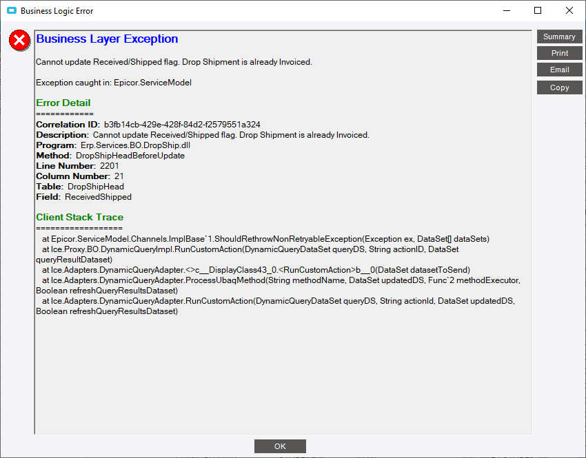This screenshot has height=458, width=586.
Task: Close the Business Logic Error window
Action: (569, 10)
